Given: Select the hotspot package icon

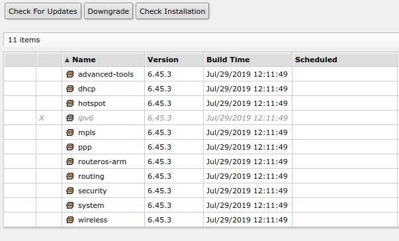Looking at the screenshot, I should (x=70, y=103).
